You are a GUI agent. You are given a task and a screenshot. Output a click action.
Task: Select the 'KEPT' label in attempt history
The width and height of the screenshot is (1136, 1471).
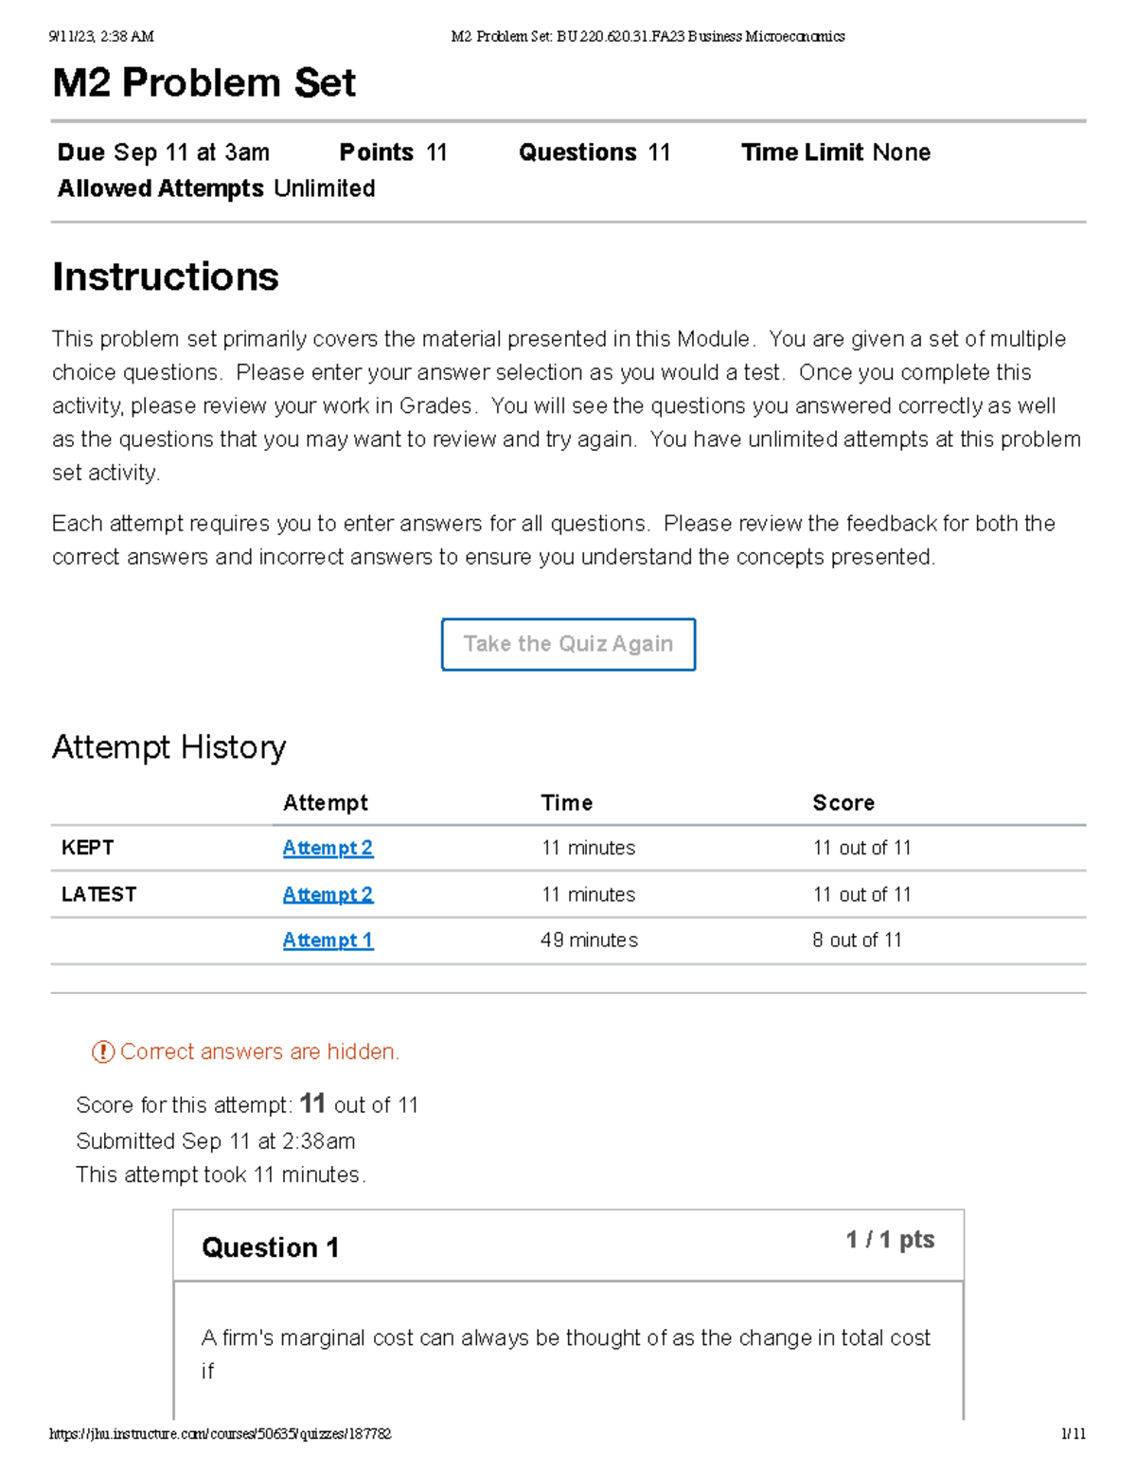coord(86,848)
